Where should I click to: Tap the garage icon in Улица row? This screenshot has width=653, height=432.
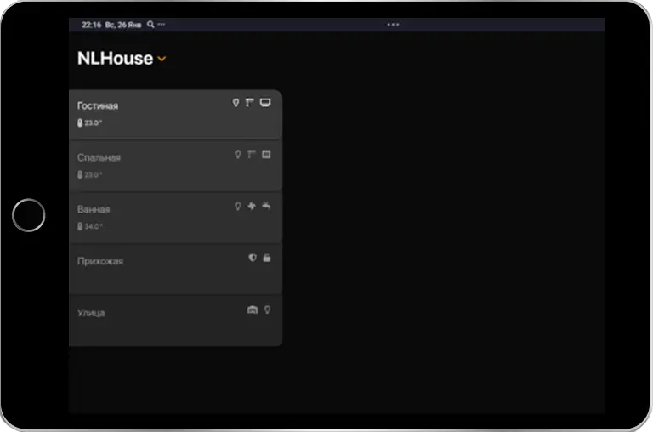253,310
